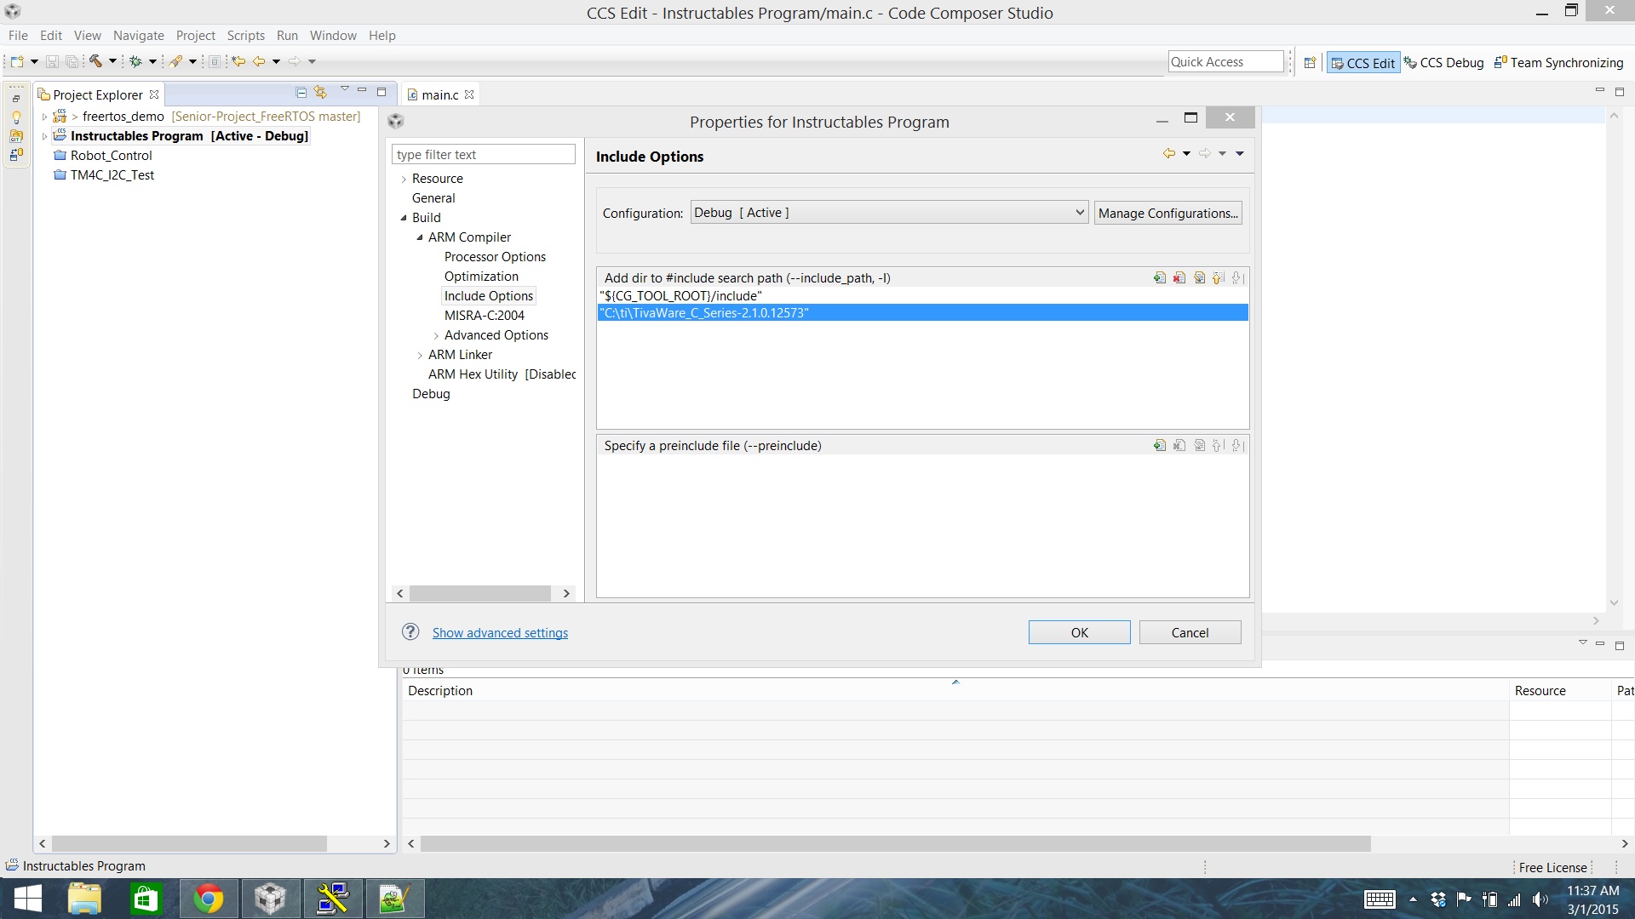Image resolution: width=1635 pixels, height=919 pixels.
Task: Click the add preinclude file icon
Action: coord(1160,446)
